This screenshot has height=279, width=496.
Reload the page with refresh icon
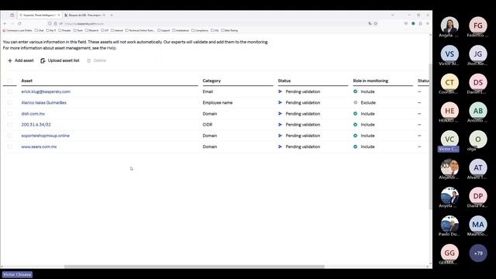coord(19,24)
